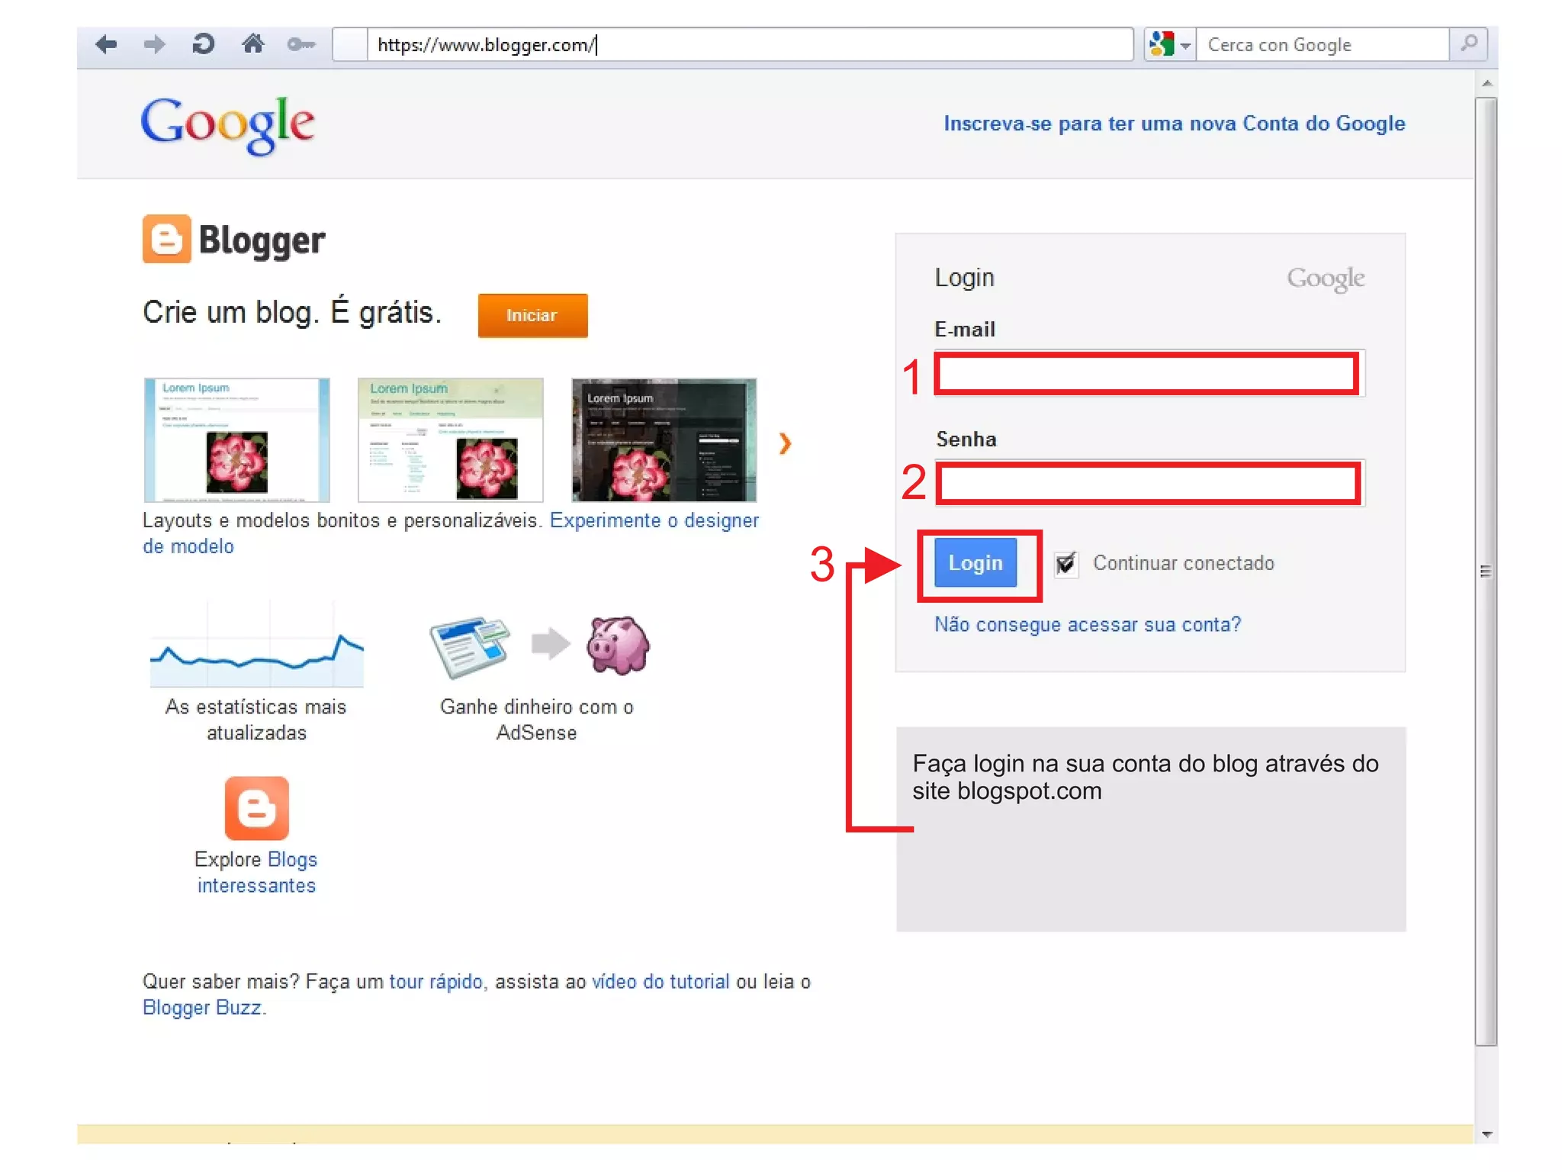Click the key password icon
Viewport: 1562px width, 1172px height.
click(x=301, y=45)
